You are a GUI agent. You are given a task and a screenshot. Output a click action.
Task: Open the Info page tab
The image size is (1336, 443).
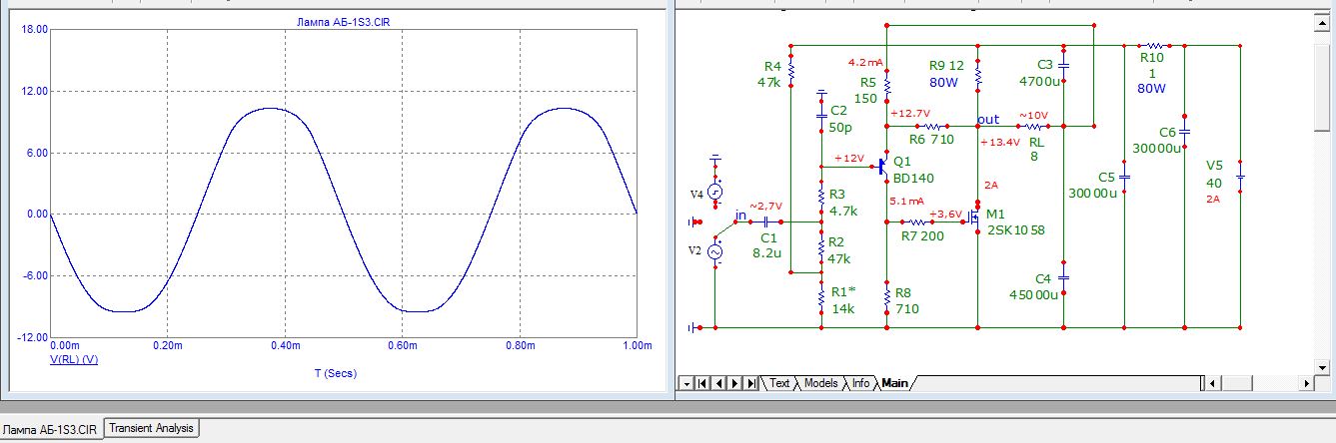point(859,383)
